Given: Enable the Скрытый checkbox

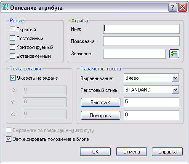Looking at the screenshot, I should click(x=12, y=30).
